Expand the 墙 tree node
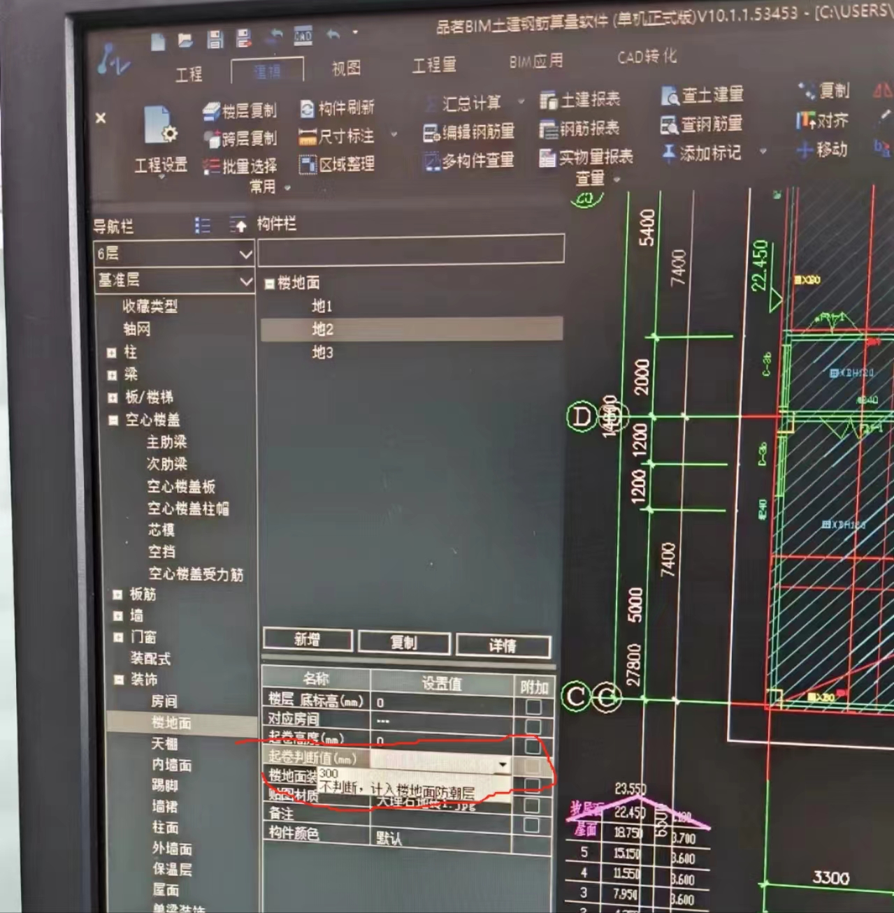Screen dimensions: 894x913 (118, 616)
